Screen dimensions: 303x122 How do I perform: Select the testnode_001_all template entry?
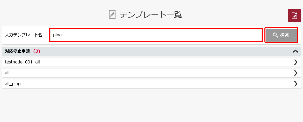(22, 62)
